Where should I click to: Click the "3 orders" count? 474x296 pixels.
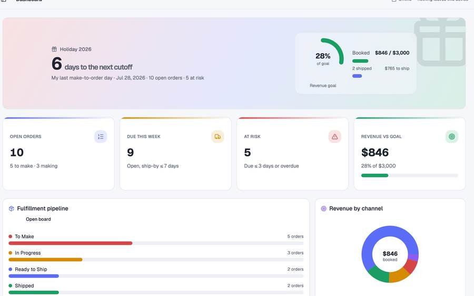pyautogui.click(x=295, y=253)
